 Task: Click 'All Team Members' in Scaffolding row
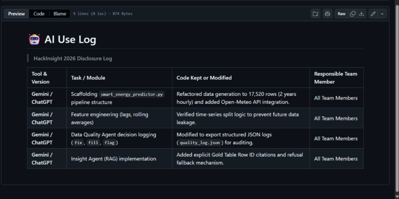[336, 98]
